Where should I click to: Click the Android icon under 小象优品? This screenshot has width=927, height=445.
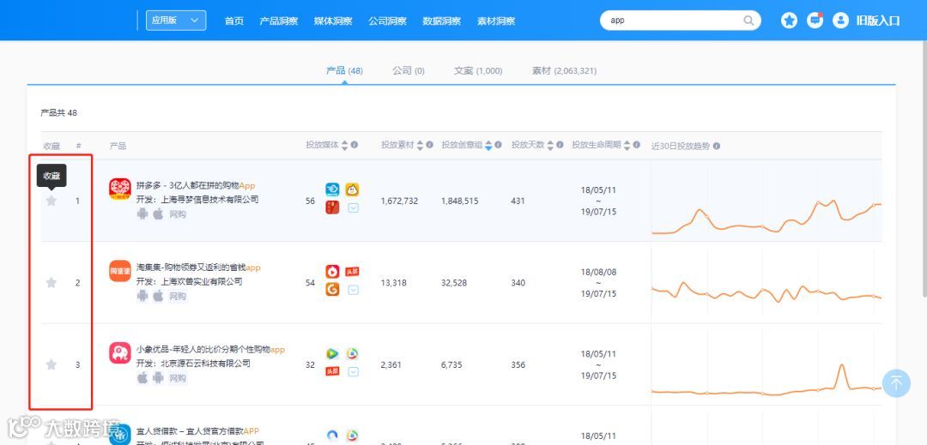158,378
